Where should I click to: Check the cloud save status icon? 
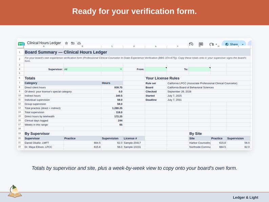(79, 43)
